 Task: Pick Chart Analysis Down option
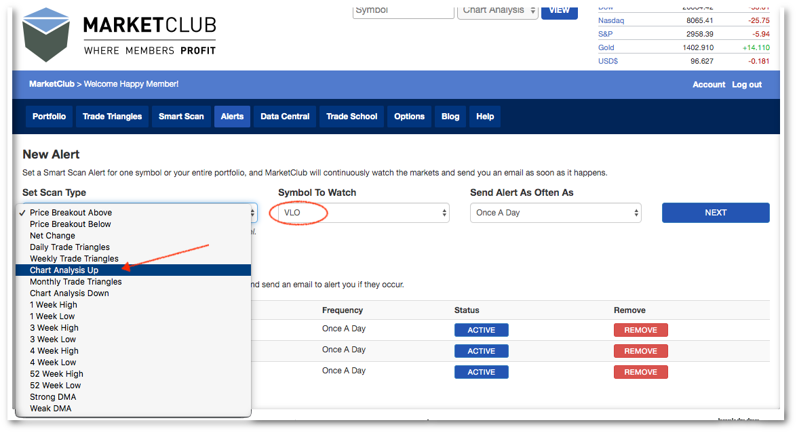coord(133,293)
